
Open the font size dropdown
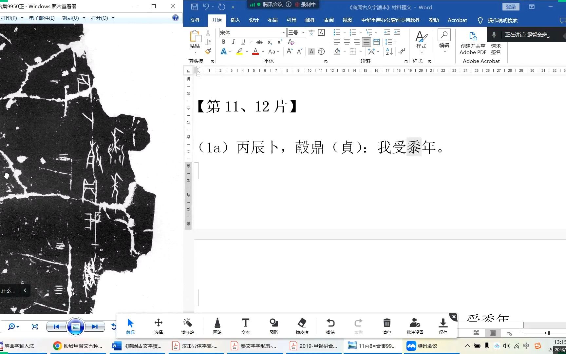pos(303,32)
